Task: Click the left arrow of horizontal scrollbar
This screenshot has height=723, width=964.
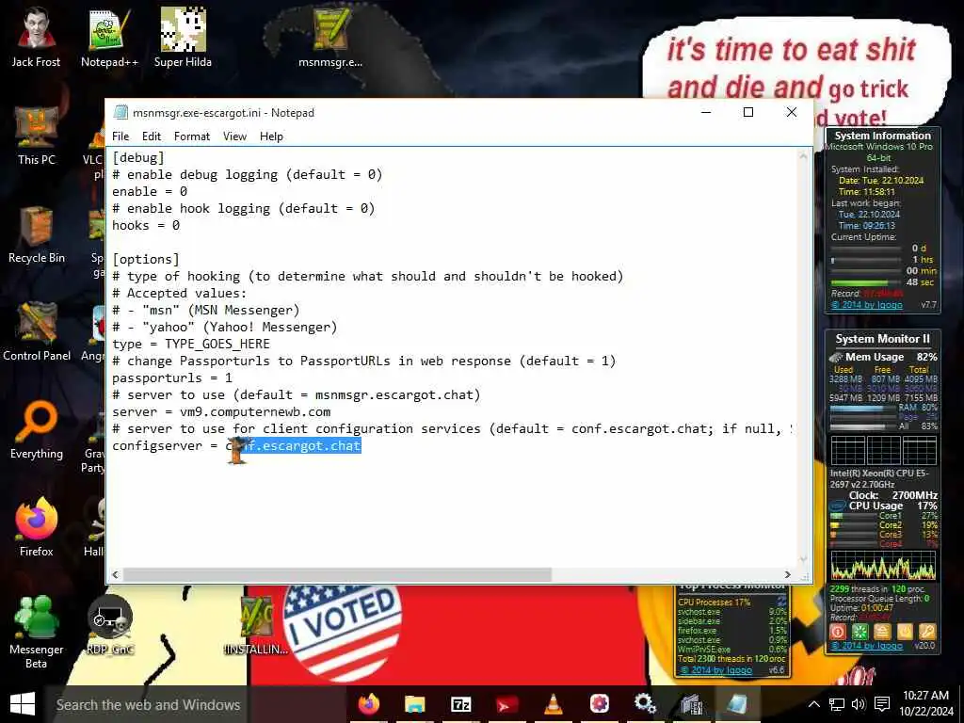Action: point(115,575)
